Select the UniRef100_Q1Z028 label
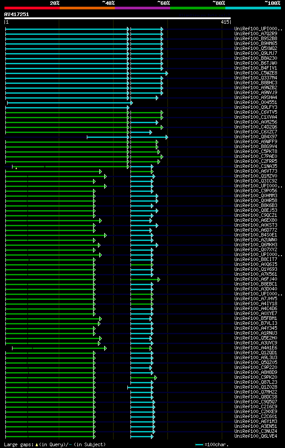This screenshot has width=285, height=448. click(256, 387)
